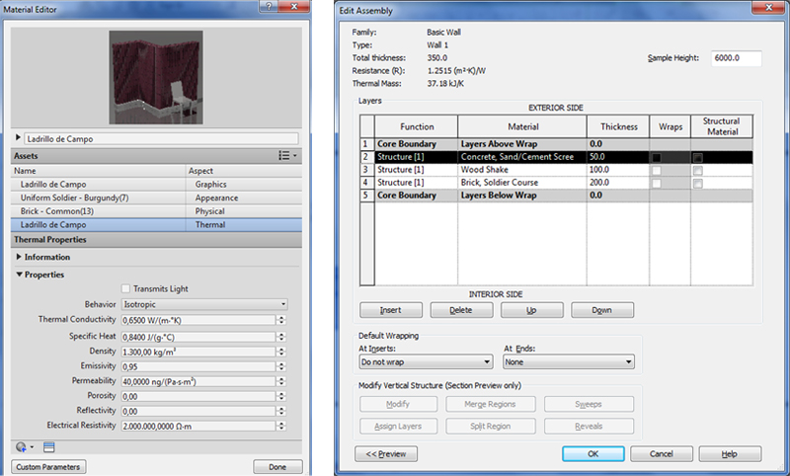
Task: Click the Reflectivity stepper arrows
Action: click(x=281, y=411)
